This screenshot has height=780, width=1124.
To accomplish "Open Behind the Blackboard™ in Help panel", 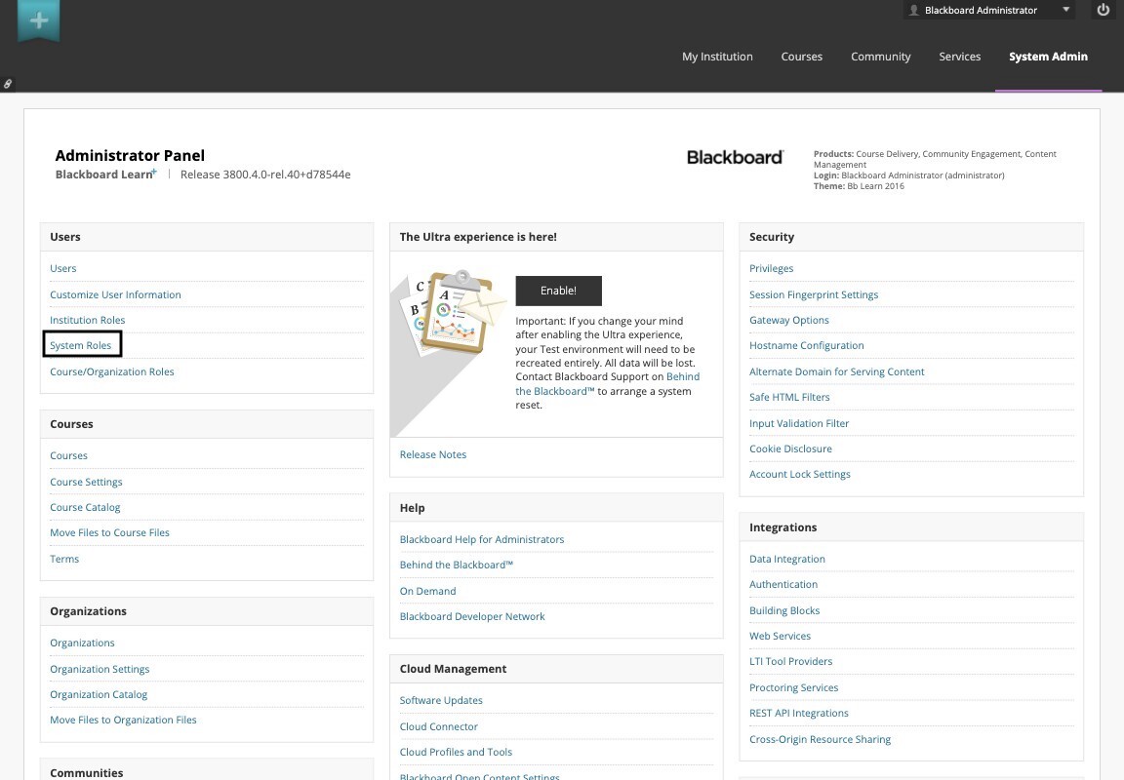I will (x=457, y=565).
